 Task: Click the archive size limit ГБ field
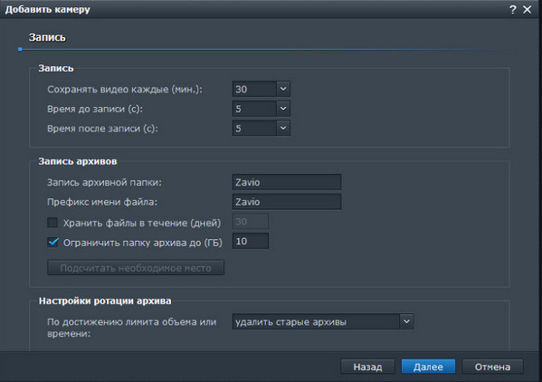tap(251, 241)
